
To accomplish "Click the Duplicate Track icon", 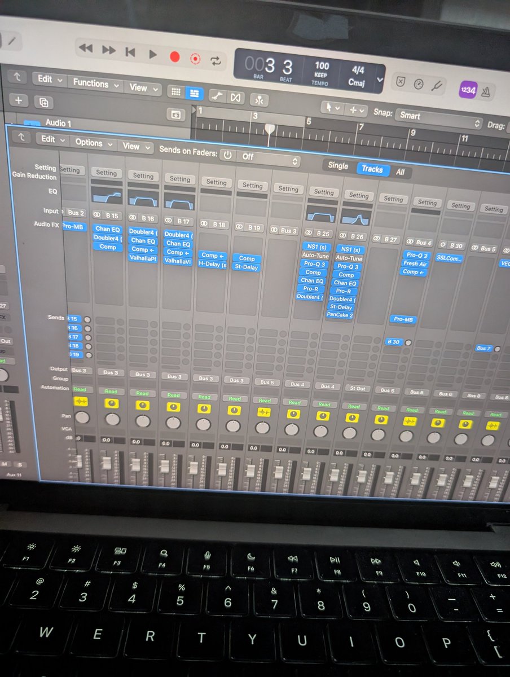I will [x=43, y=102].
